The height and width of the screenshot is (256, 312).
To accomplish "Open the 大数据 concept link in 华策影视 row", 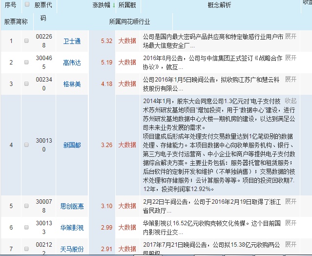I will coord(127,227).
